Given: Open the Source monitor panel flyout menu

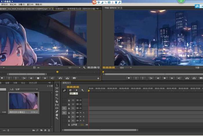Looking at the screenshot, I should (97, 9).
